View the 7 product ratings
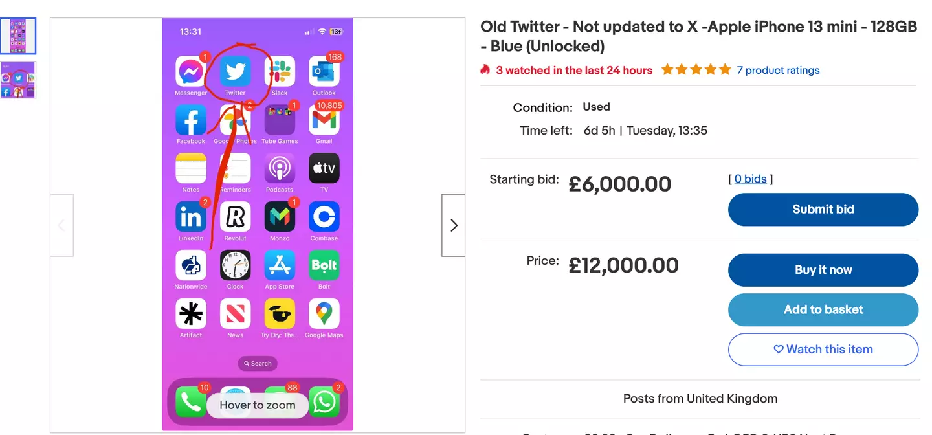 [x=778, y=70]
